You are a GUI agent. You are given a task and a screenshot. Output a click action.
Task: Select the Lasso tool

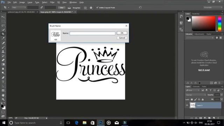point(3,26)
